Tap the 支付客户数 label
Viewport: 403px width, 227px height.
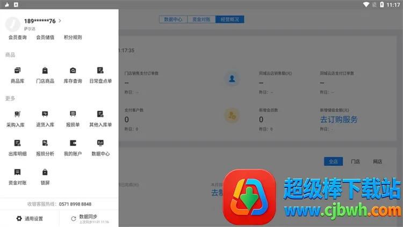pos(134,110)
